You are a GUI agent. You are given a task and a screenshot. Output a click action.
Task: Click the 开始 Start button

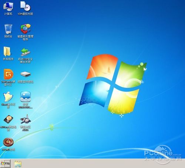pos(6,164)
